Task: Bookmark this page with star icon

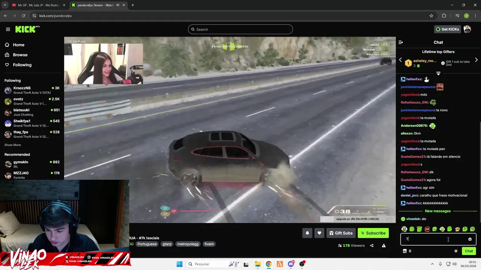Action: coord(431,16)
